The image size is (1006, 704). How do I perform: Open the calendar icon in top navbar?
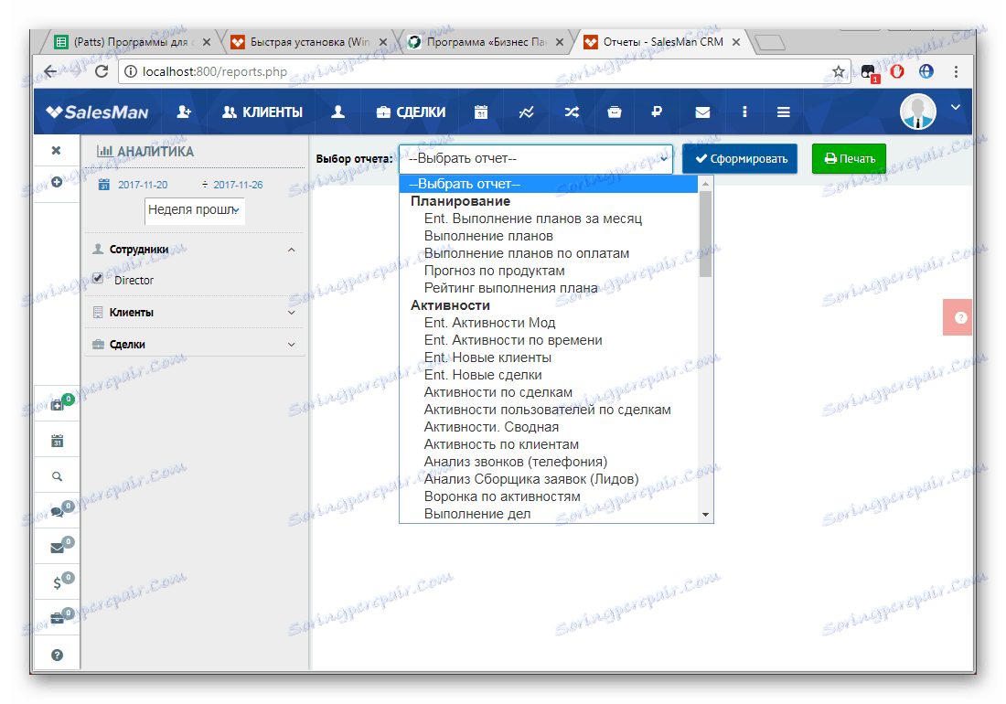(x=480, y=112)
